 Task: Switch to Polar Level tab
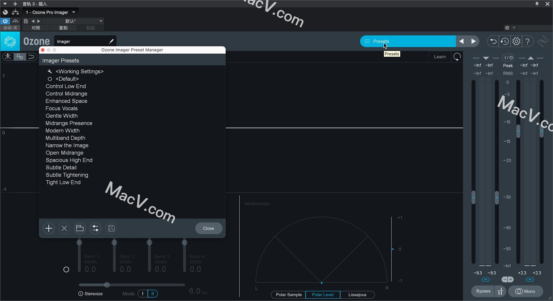(x=323, y=295)
